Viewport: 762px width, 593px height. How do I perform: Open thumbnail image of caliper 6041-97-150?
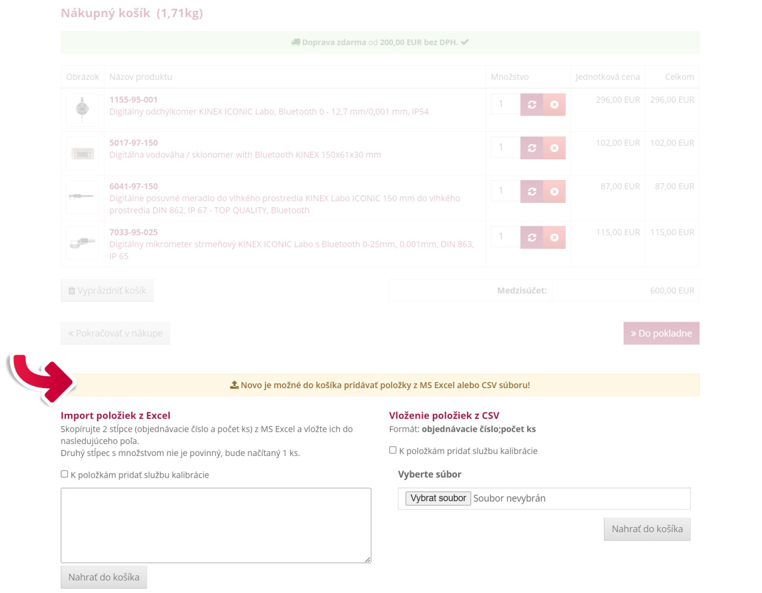tap(82, 196)
